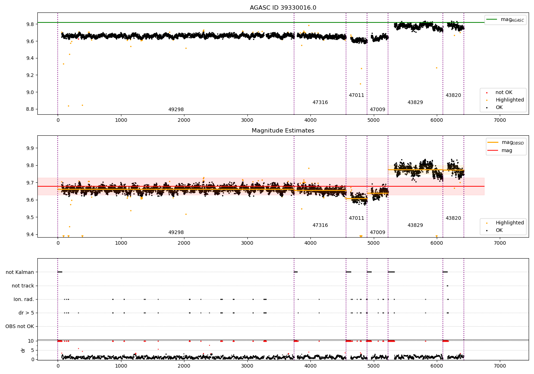534x374 pixels.
Task: Click the 'not track' row label
Action: click(x=23, y=286)
